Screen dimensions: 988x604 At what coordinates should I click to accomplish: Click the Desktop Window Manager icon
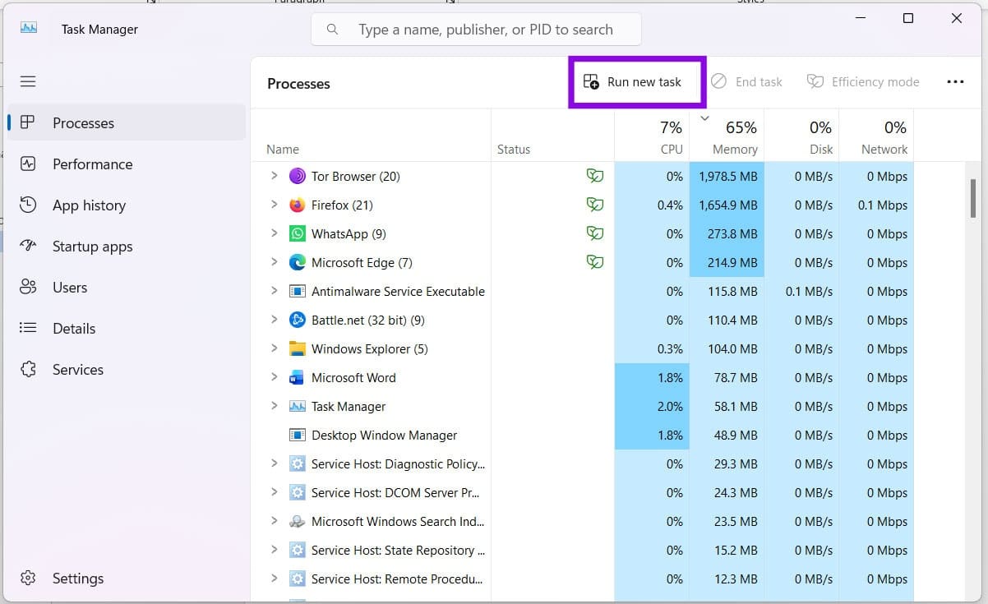pos(298,435)
